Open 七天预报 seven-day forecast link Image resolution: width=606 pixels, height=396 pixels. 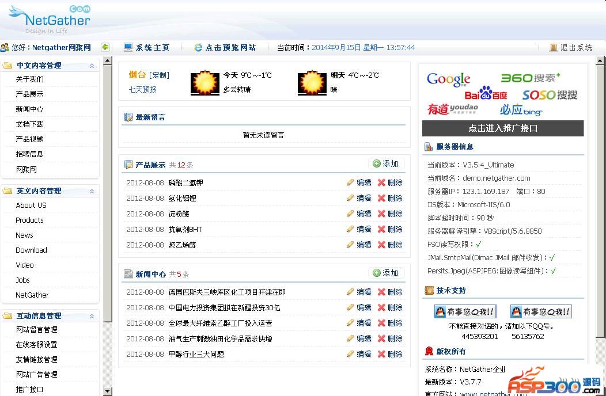pyautogui.click(x=143, y=90)
